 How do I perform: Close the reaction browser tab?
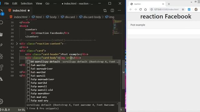tap(163, 4)
